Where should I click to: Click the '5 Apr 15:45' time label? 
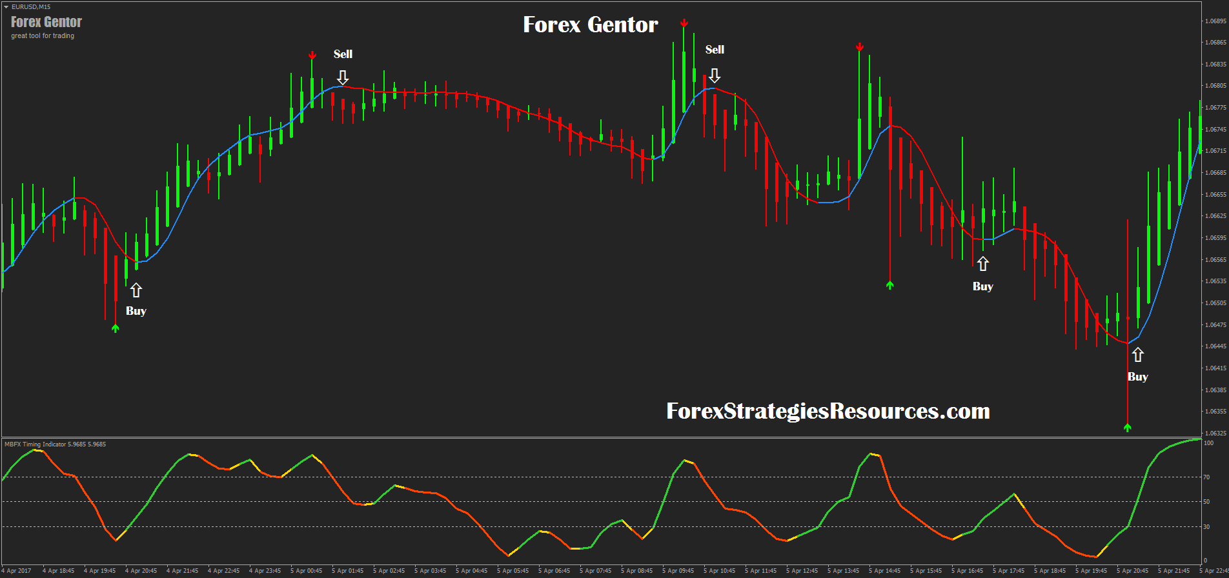pyautogui.click(x=926, y=571)
